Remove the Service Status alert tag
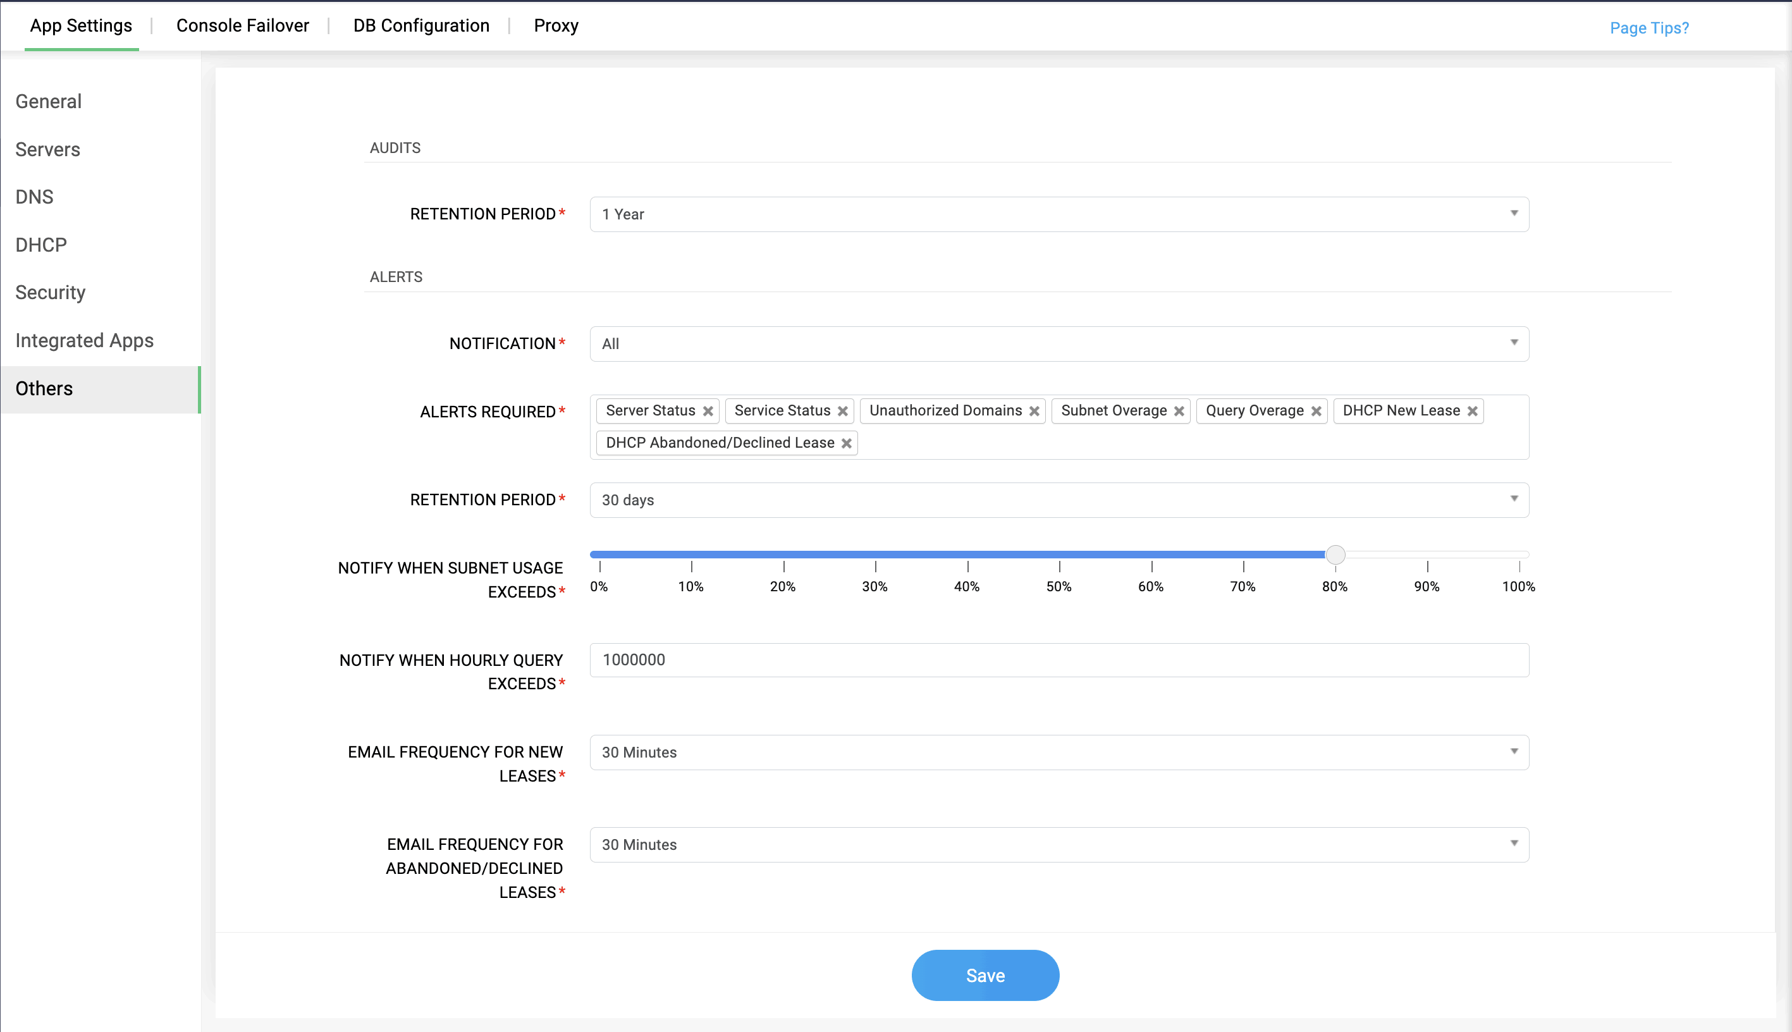The height and width of the screenshot is (1032, 1792). pyautogui.click(x=842, y=411)
